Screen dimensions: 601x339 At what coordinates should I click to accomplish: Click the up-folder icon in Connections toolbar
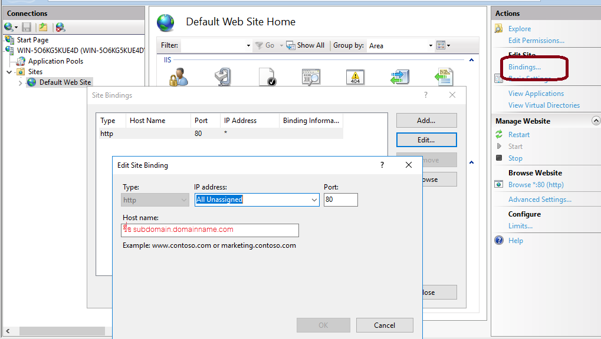click(x=43, y=27)
